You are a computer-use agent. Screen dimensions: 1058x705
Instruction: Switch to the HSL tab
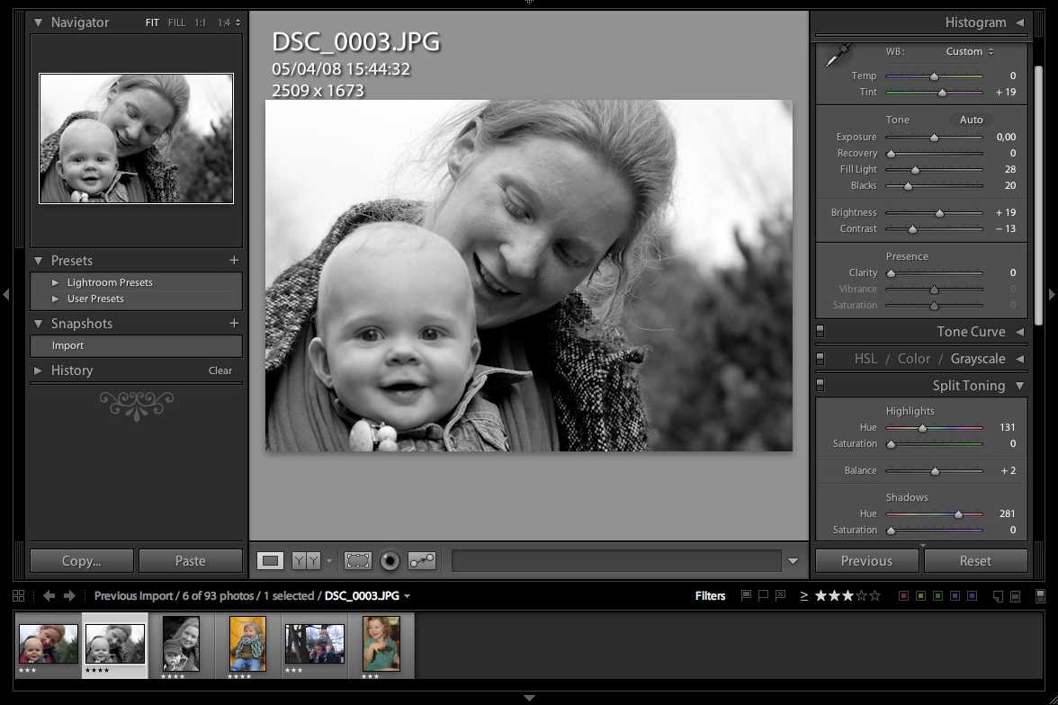(x=865, y=359)
